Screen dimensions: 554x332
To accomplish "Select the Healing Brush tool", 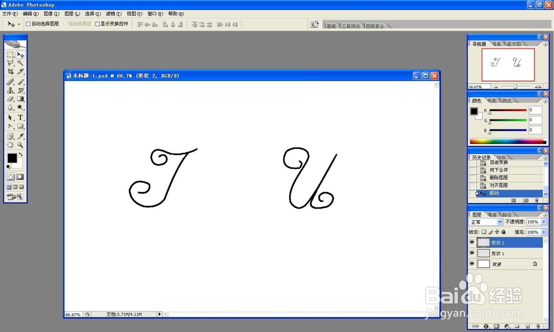I will [x=10, y=82].
